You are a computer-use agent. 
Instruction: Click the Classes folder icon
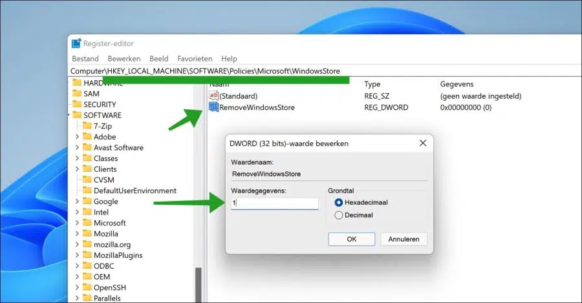tap(87, 158)
